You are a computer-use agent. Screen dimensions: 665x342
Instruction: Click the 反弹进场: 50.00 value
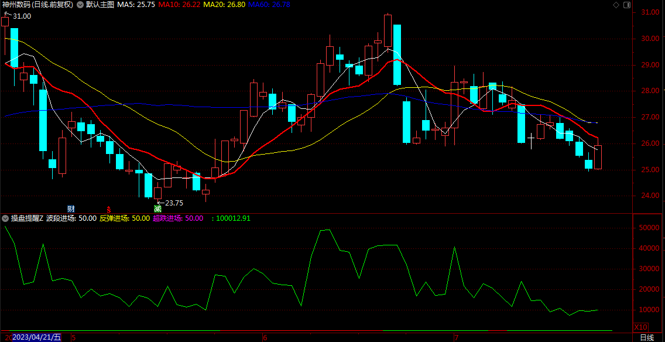(125, 218)
